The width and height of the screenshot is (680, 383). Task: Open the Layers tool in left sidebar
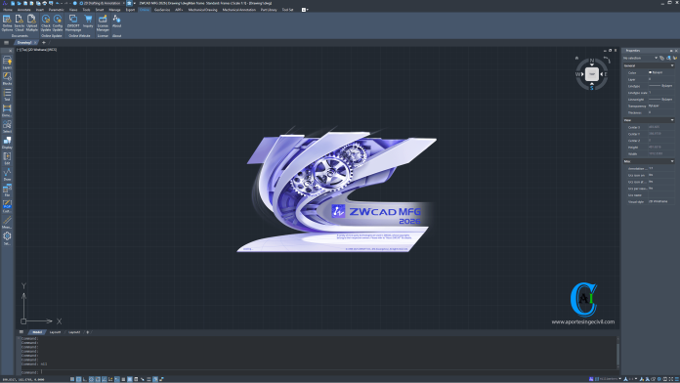[x=7, y=63]
